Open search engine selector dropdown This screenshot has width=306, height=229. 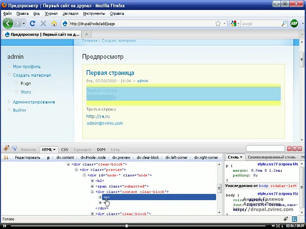235,24
